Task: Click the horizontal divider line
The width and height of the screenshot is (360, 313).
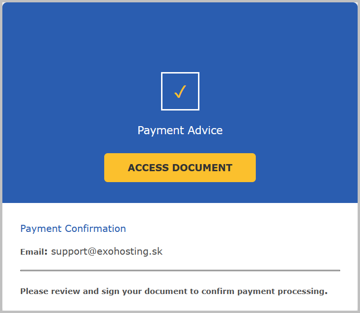Action: point(180,270)
